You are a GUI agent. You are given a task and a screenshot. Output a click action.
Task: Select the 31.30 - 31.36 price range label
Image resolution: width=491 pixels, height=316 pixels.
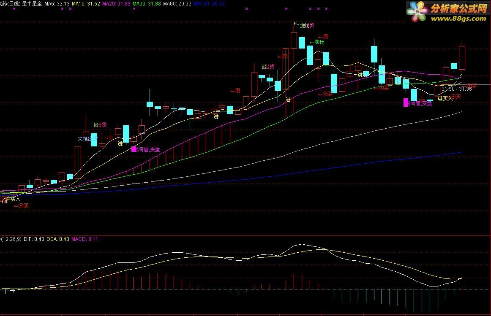456,89
